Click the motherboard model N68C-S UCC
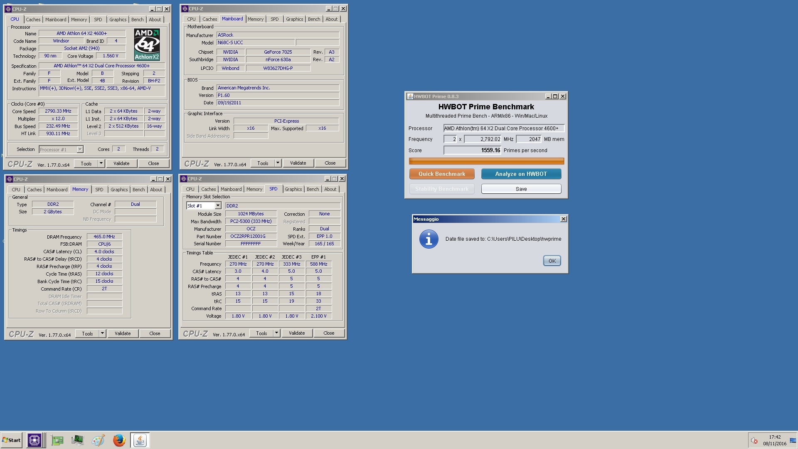Viewport: 798px width, 449px height. 256,42
